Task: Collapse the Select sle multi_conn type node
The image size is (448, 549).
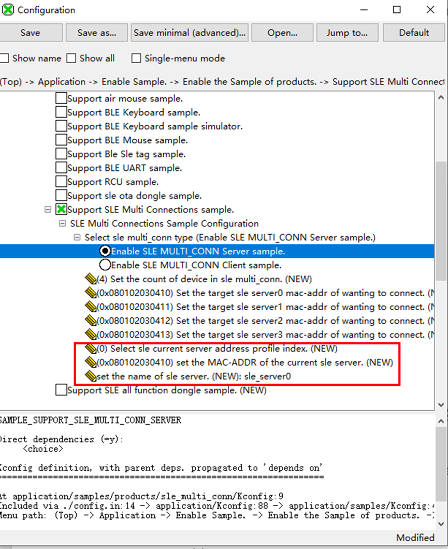Action: [77, 238]
